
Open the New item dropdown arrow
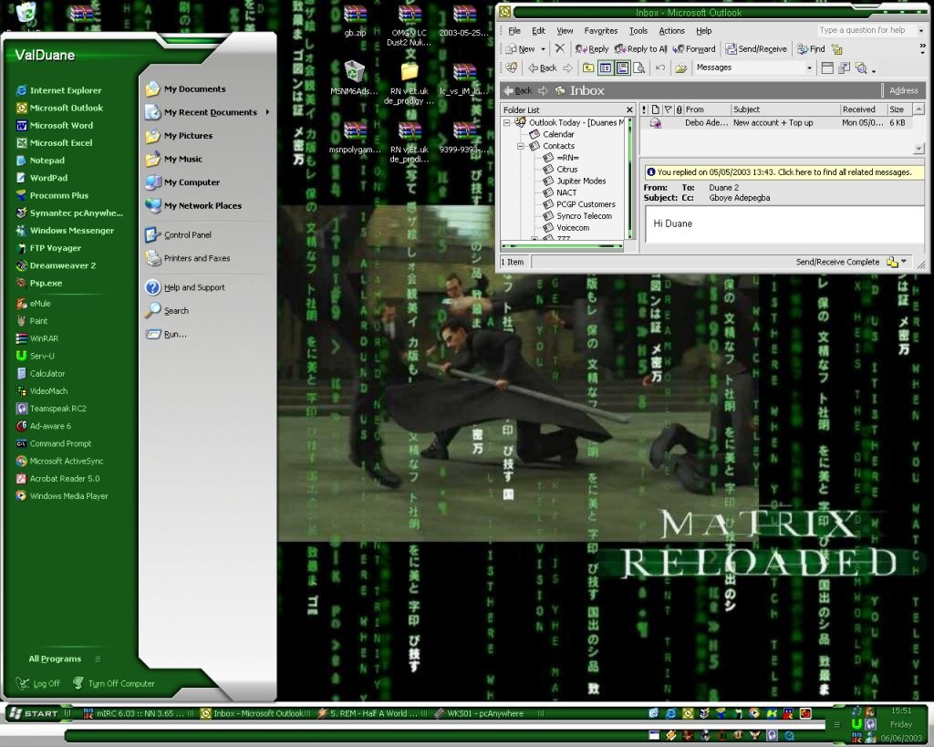tap(543, 49)
